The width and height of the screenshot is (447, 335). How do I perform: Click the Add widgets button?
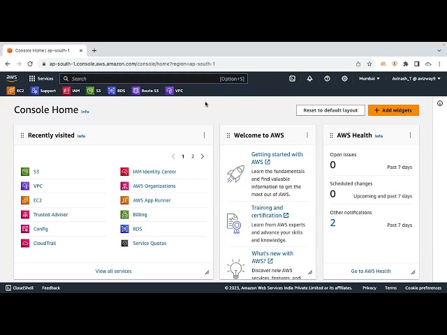point(393,110)
